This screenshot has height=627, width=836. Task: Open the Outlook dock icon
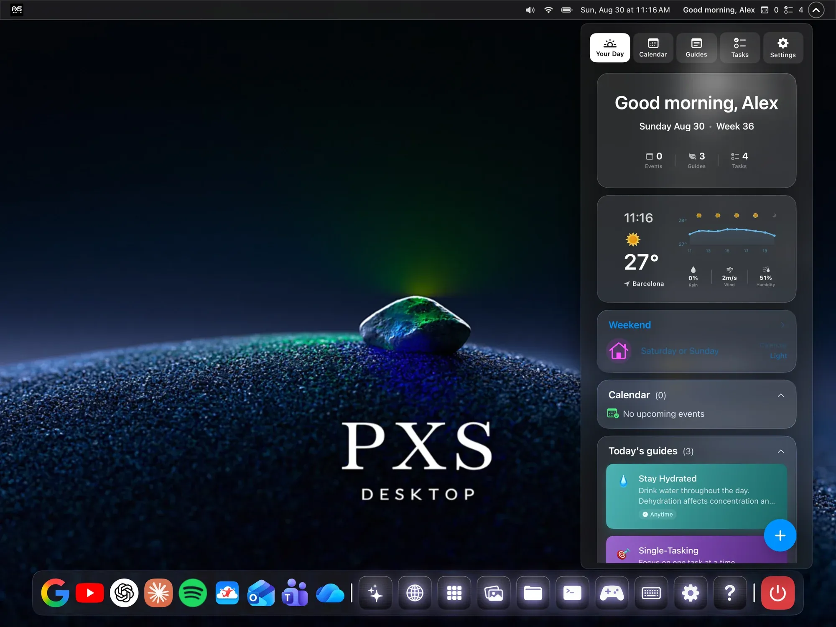click(261, 593)
